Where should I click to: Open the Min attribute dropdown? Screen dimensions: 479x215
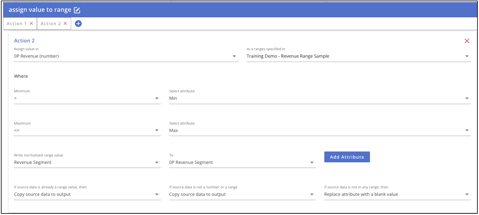point(320,99)
